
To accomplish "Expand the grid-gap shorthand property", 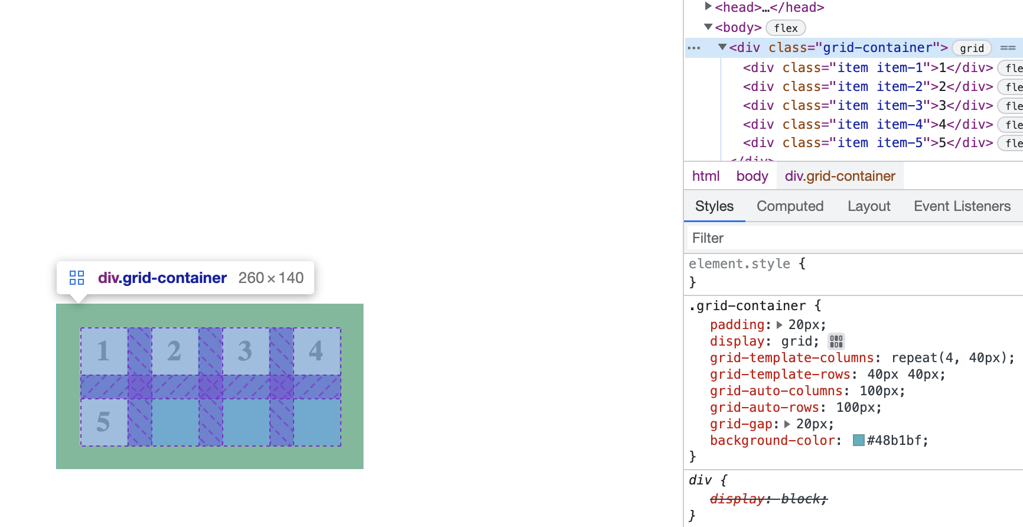I will 787,424.
